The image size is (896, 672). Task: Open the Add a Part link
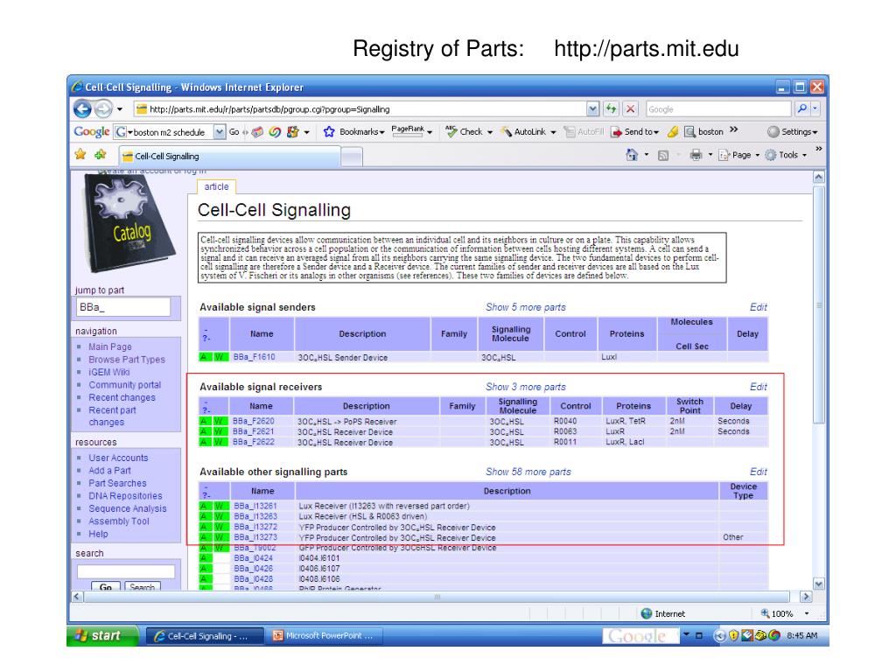click(109, 470)
